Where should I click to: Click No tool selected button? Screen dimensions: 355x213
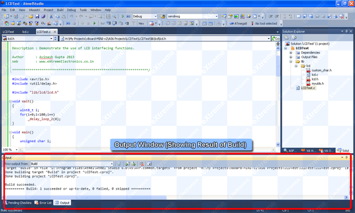pos(264,23)
